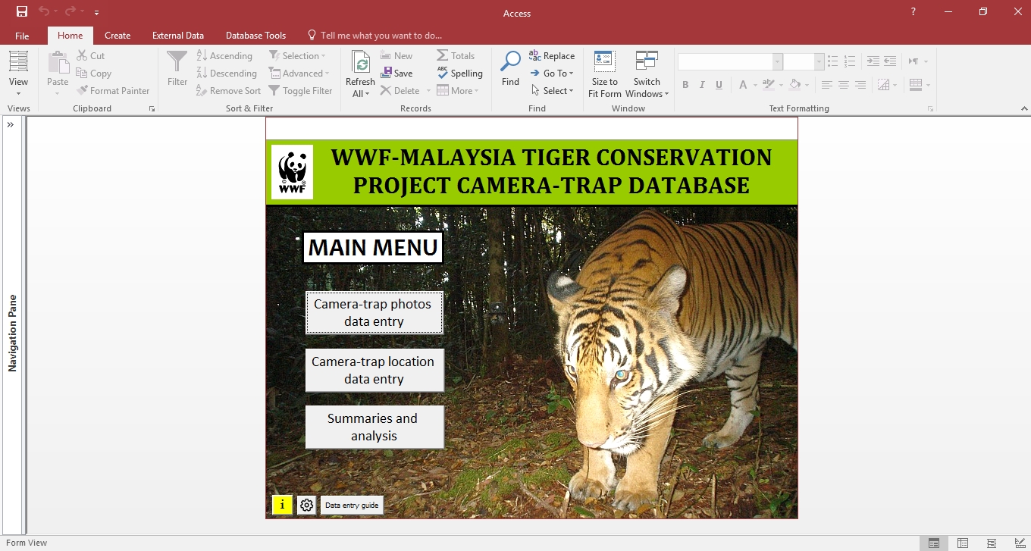Open Camera-trap photos data entry
1031x551 pixels.
coord(374,312)
